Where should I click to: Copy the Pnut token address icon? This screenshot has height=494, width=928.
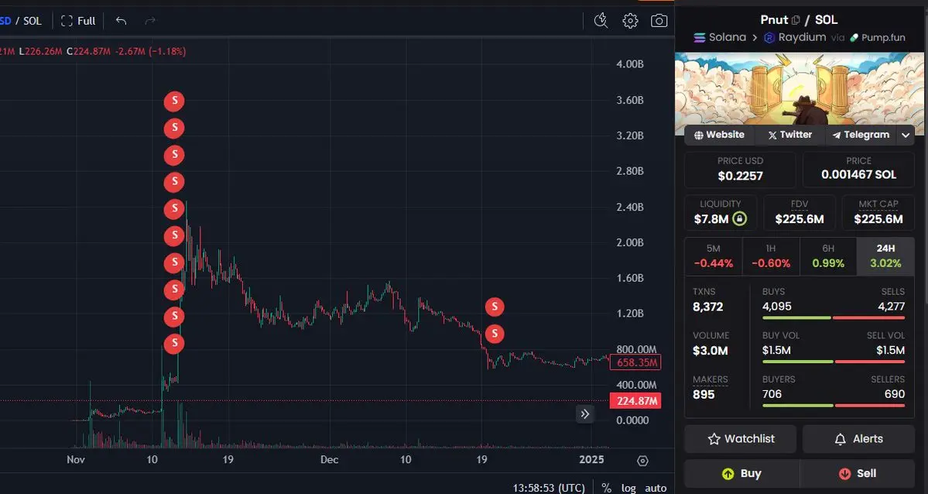pyautogui.click(x=796, y=20)
